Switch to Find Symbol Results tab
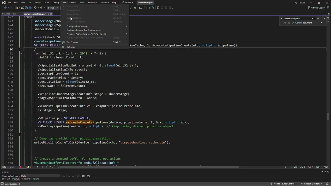 click(30, 179)
